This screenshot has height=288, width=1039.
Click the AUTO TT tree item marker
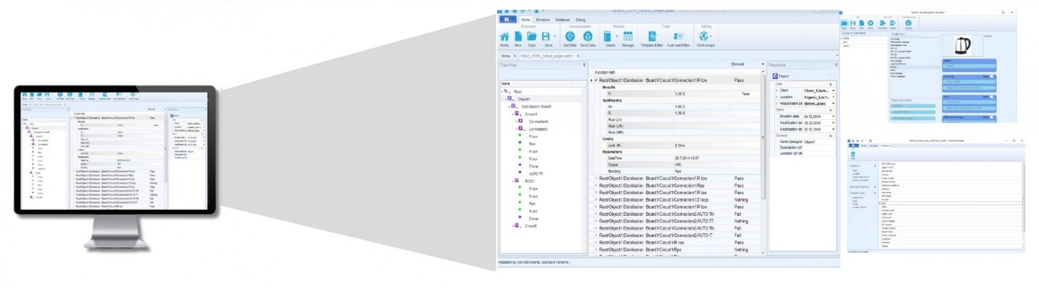pos(520,173)
